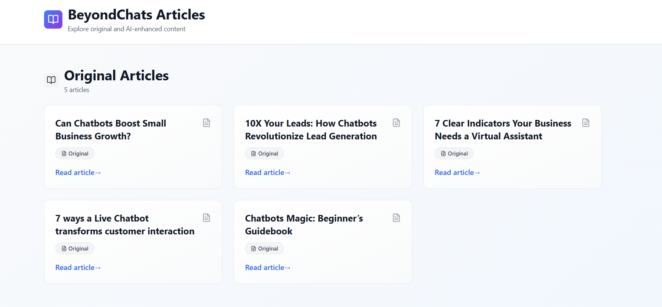662x307 pixels.
Task: Click the BeyondChats book logo icon
Action: point(53,19)
